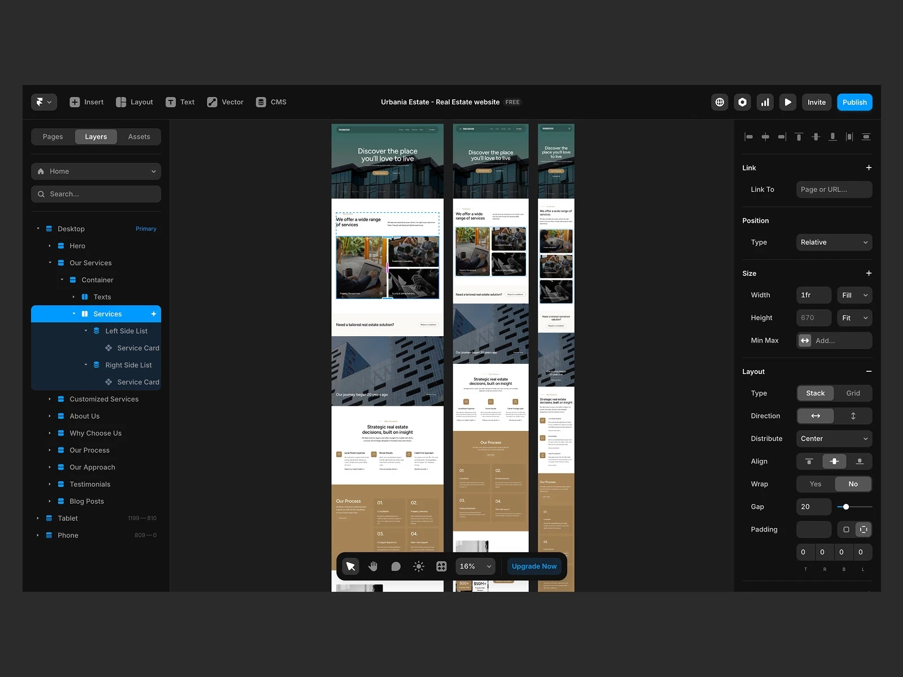903x677 pixels.
Task: Toggle the sun light mode icon
Action: (x=418, y=566)
